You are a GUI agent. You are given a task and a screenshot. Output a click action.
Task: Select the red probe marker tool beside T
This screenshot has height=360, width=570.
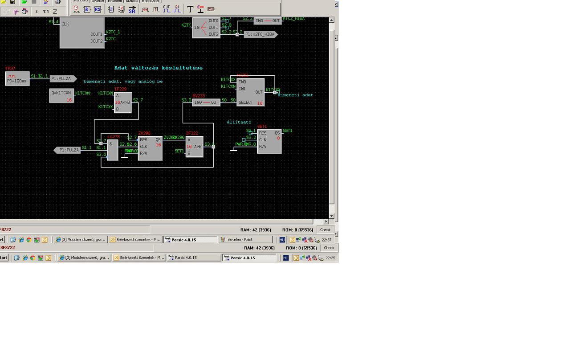pos(200,9)
